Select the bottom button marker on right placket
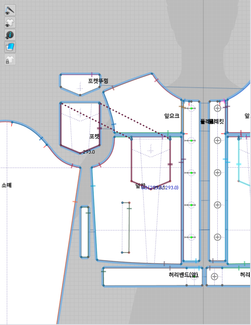251x325 pixels. coord(217,237)
